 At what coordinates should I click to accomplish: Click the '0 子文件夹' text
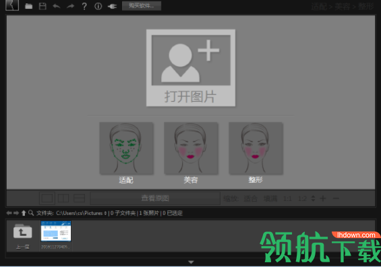coord(123,213)
